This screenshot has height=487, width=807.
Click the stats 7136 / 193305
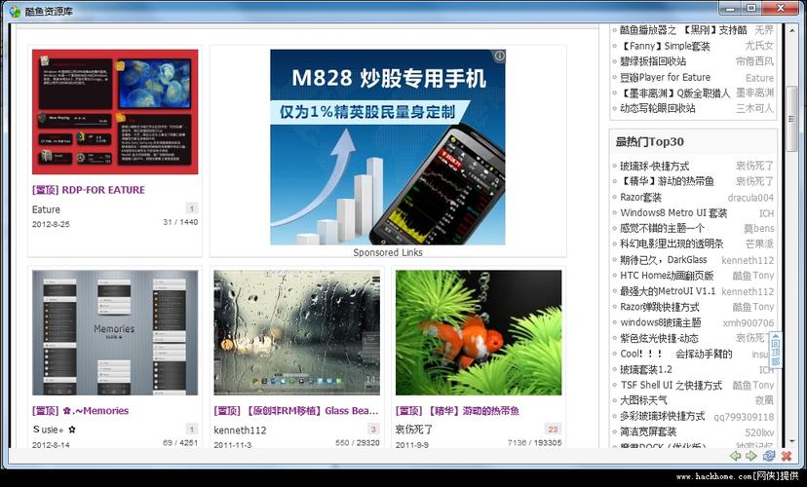[x=535, y=443]
